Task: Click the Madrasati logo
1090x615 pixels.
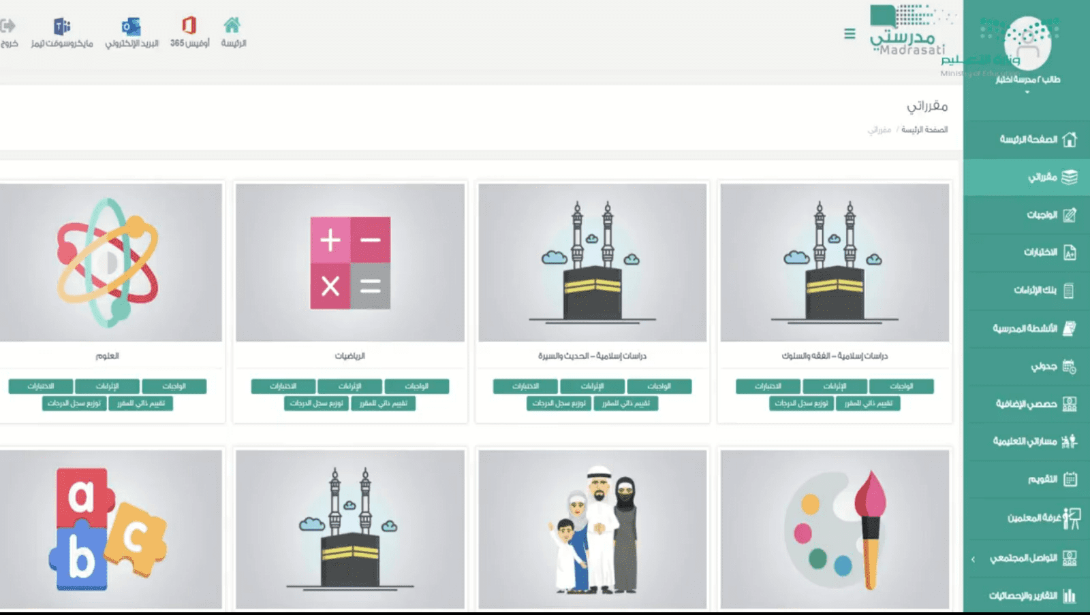Action: tap(908, 31)
